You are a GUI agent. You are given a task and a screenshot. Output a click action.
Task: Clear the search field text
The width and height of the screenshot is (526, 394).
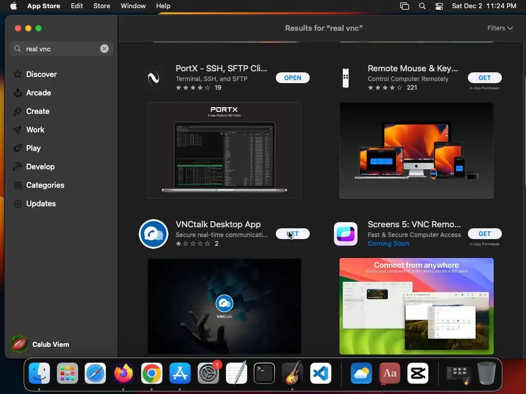(104, 49)
